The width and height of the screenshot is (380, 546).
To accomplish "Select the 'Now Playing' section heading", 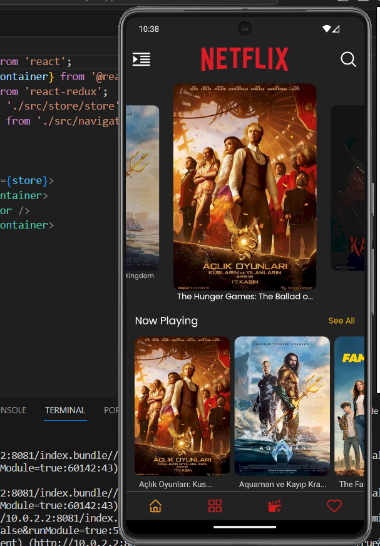I will click(x=166, y=321).
